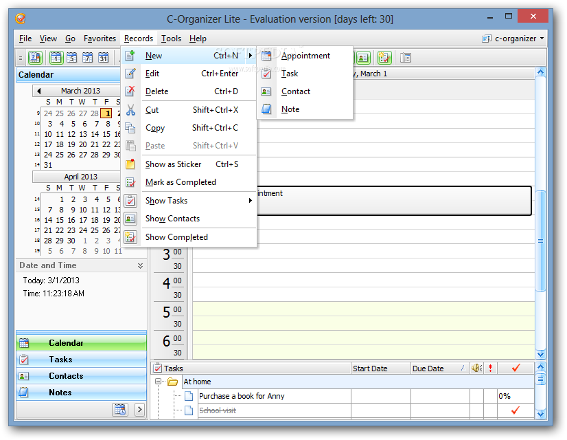Choose Copy in the Records menu
The height and width of the screenshot is (440, 567).
(x=189, y=128)
